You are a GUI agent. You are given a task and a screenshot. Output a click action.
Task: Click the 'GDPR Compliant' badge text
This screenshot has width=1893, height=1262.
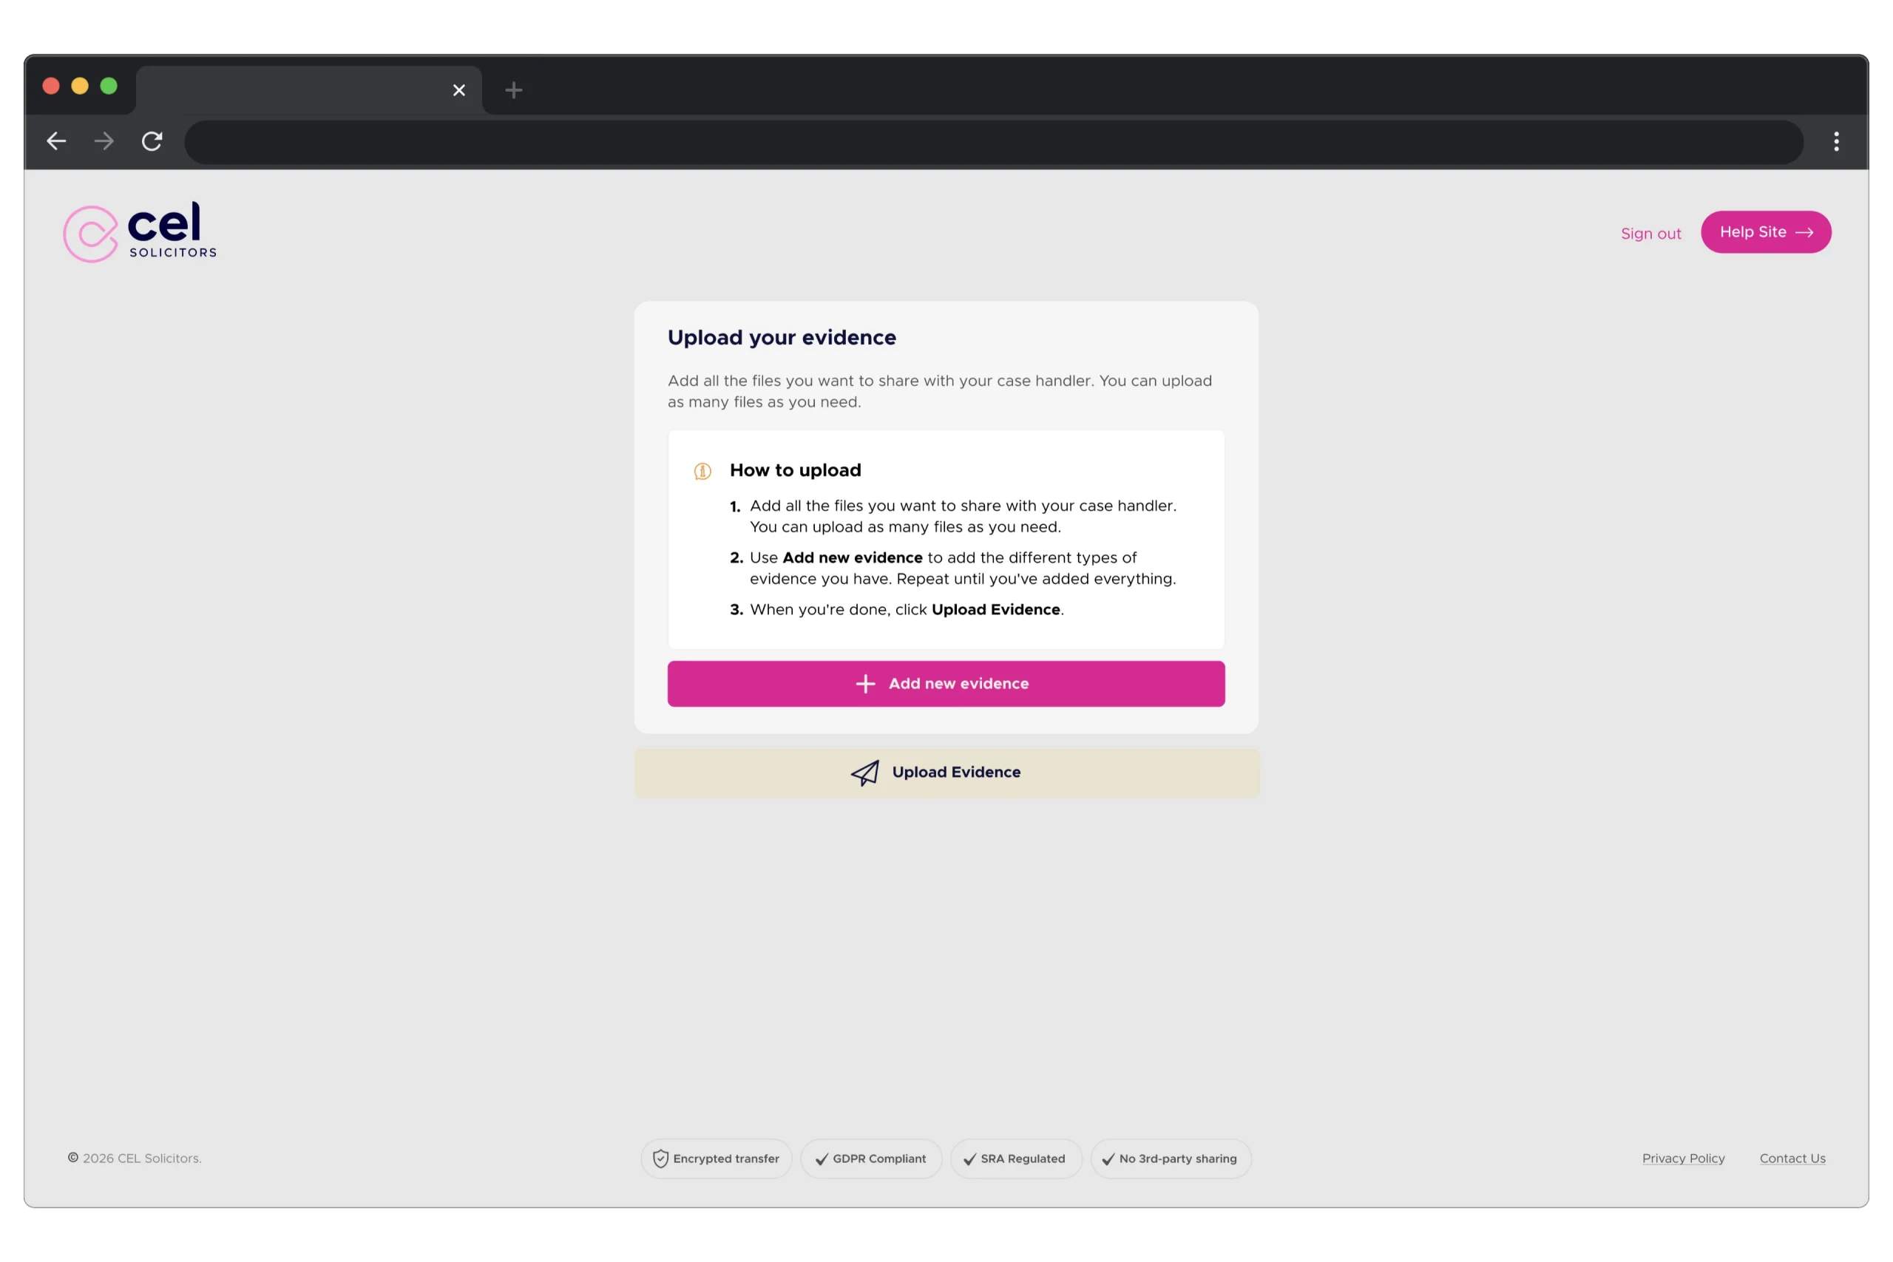[879, 1159]
